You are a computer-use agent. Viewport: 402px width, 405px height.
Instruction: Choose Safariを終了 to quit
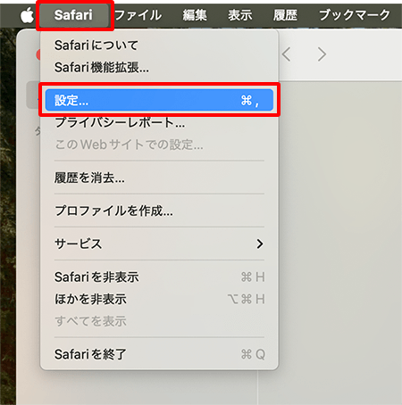(159, 354)
